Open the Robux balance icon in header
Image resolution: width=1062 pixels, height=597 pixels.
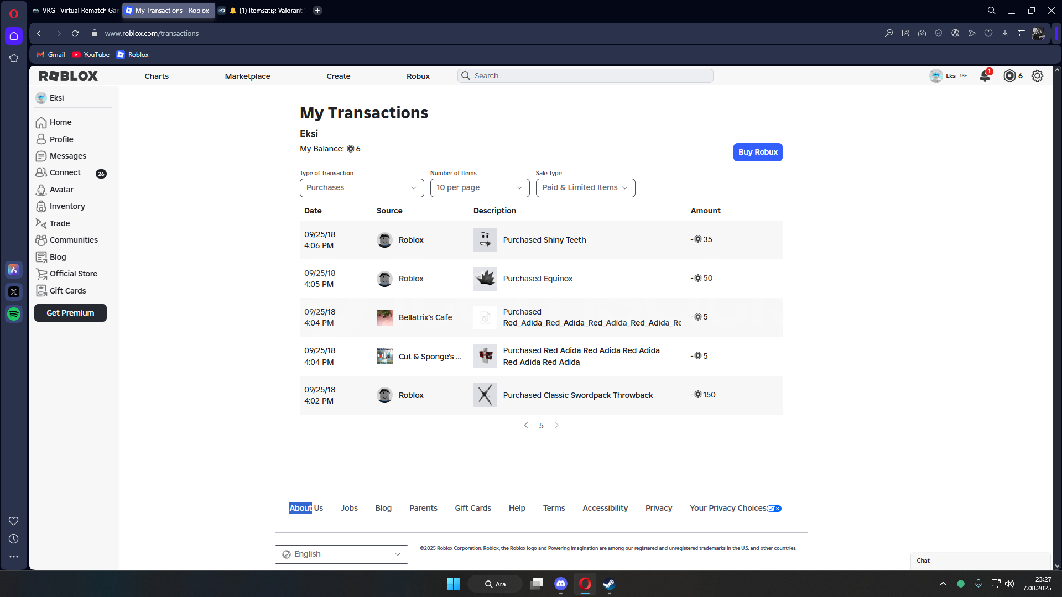(1009, 76)
